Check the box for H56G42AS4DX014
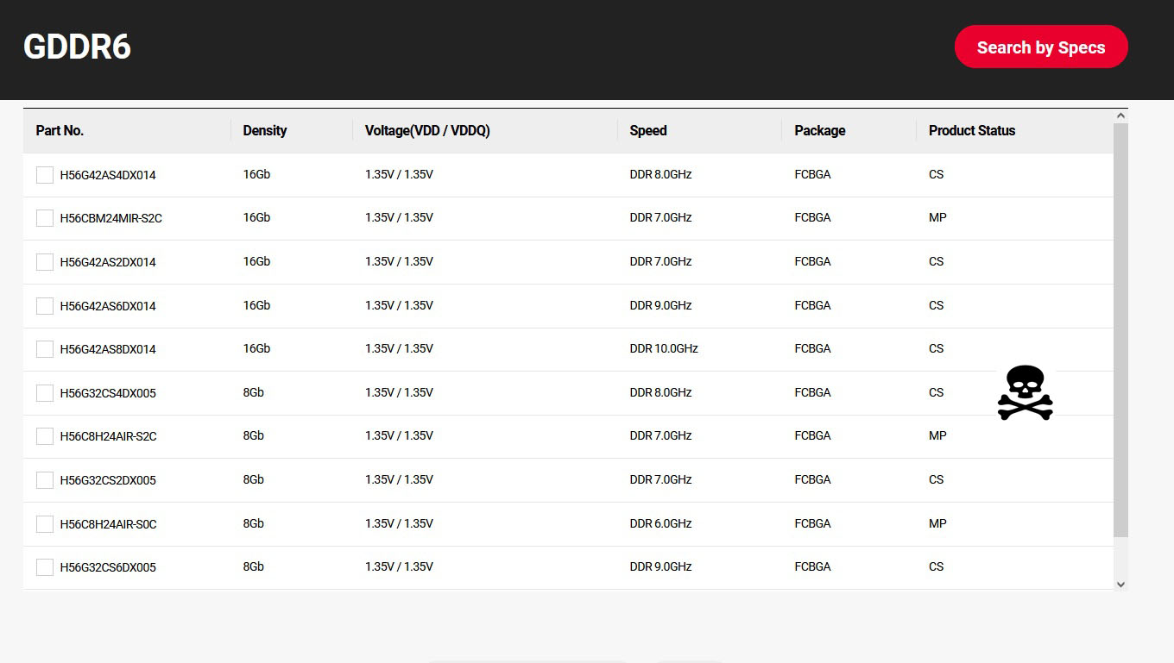The height and width of the screenshot is (663, 1174). (x=45, y=175)
